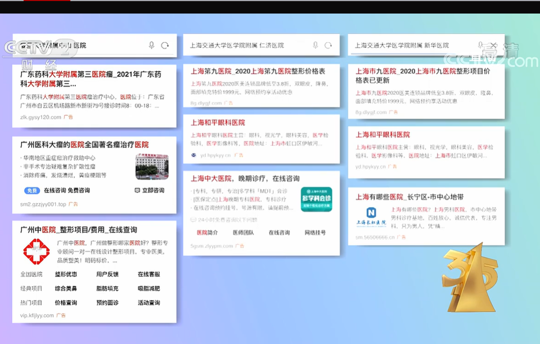Open 上海和平眼科医院 title in the right column
The image size is (540, 344).
(x=383, y=135)
